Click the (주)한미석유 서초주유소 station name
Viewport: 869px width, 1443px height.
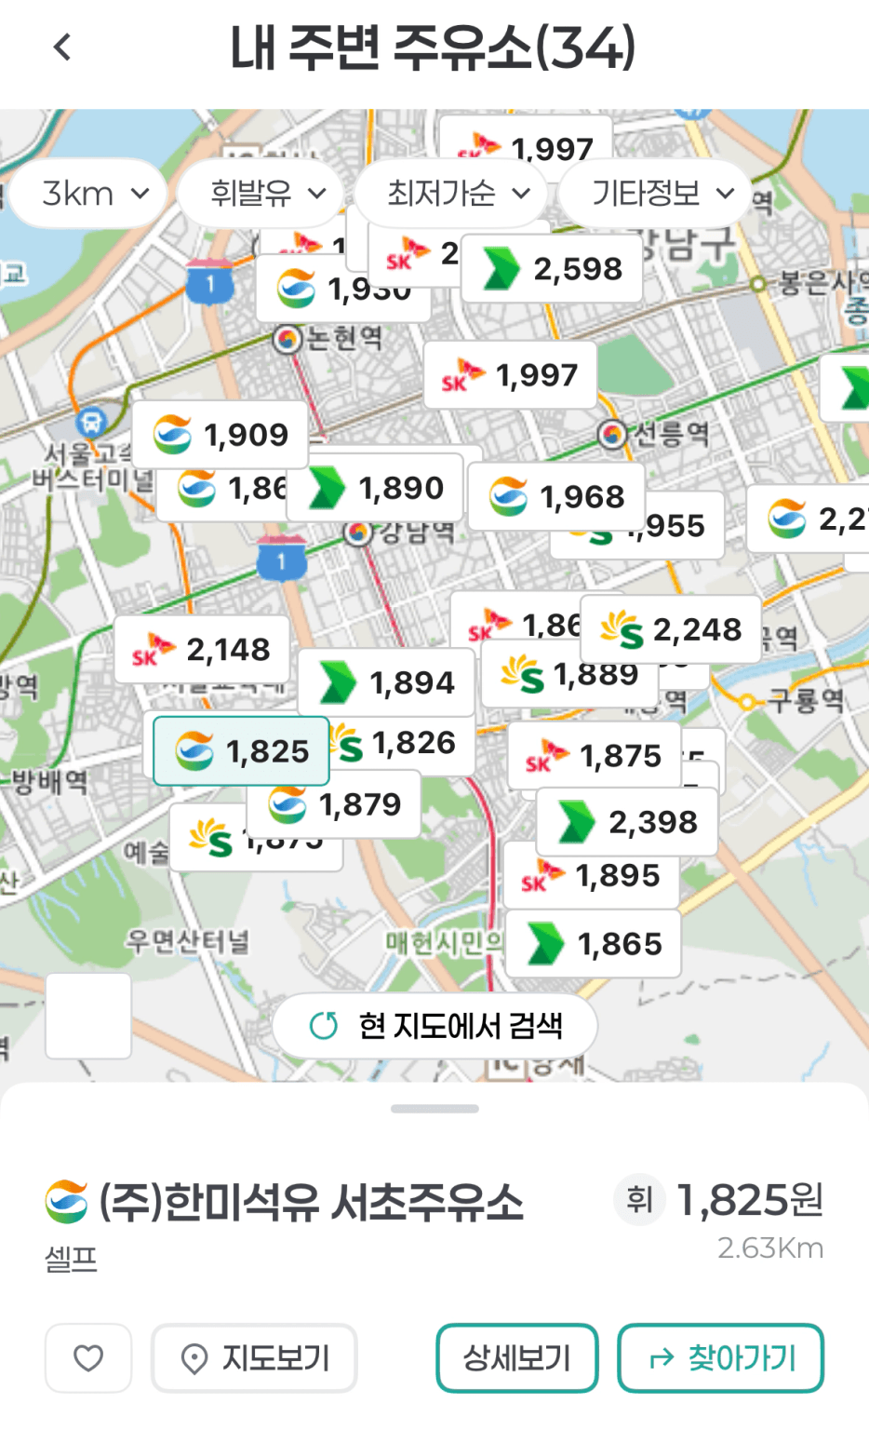(x=312, y=1201)
